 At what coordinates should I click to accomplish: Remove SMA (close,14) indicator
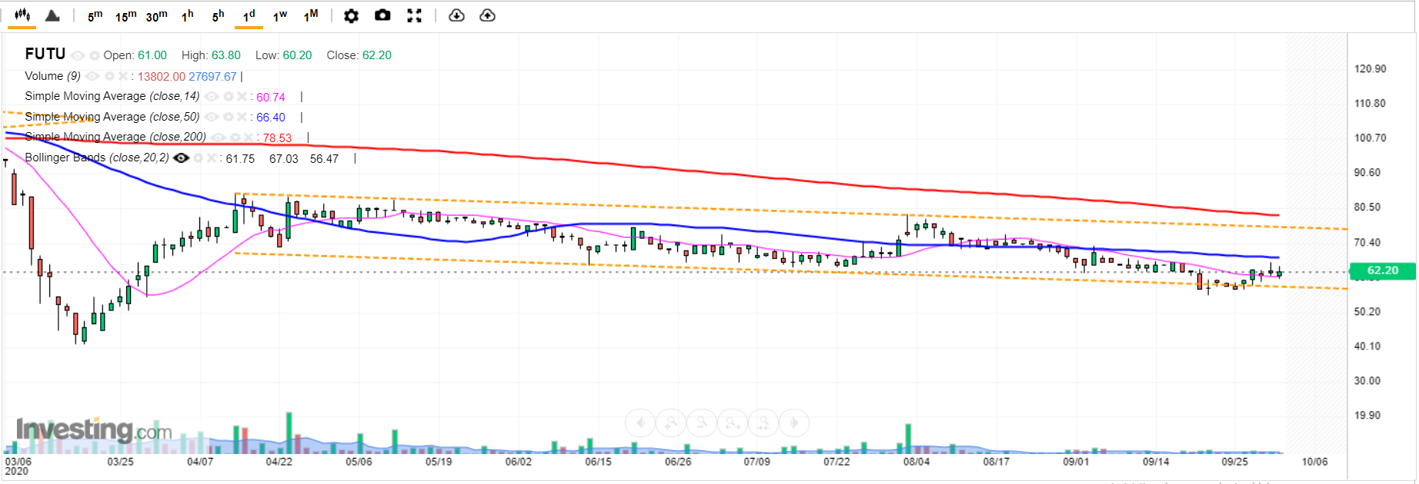pyautogui.click(x=242, y=97)
